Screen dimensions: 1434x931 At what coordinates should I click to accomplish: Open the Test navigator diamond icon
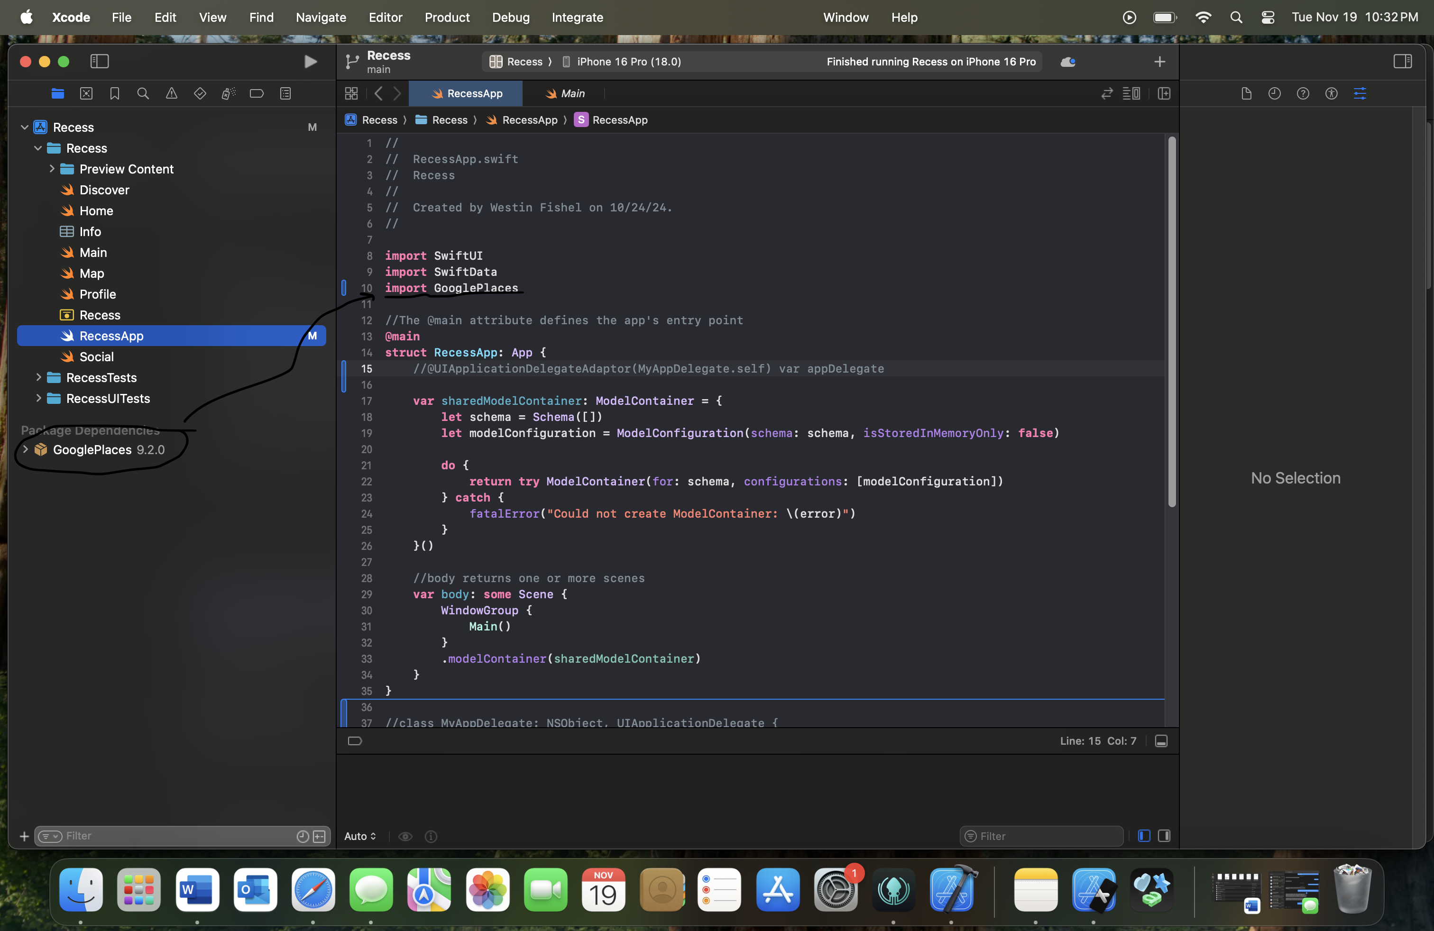[x=200, y=93]
